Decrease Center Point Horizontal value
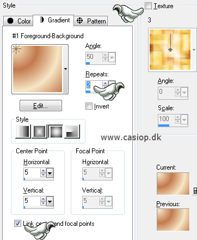The width and height of the screenshot is (197, 240). coord(43,175)
